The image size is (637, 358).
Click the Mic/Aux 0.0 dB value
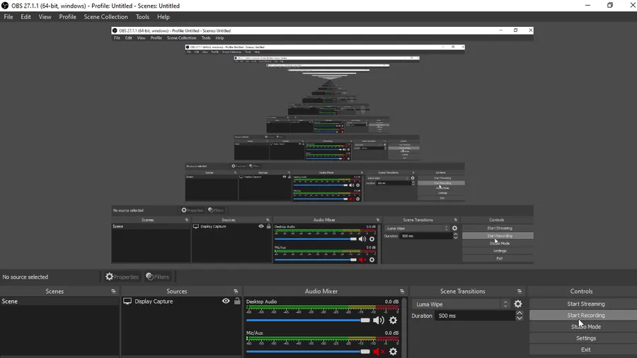[x=391, y=333]
